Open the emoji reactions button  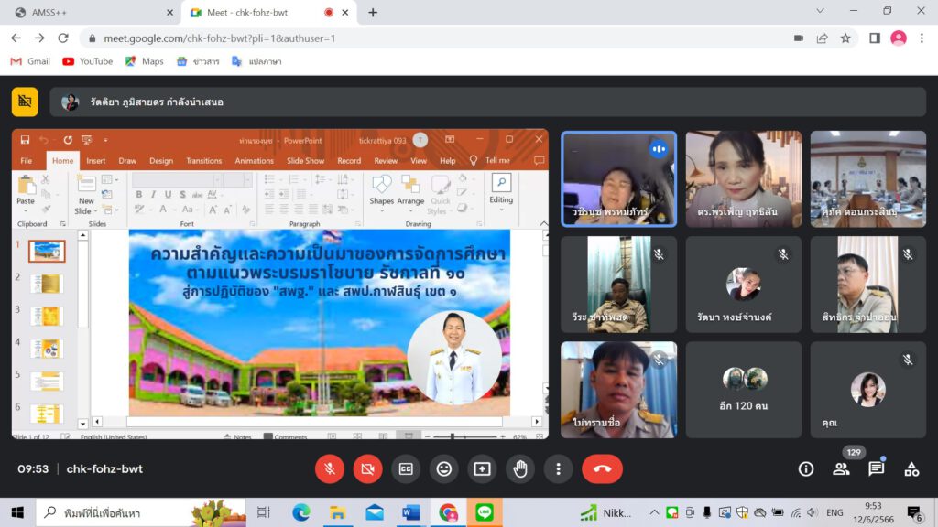click(444, 468)
